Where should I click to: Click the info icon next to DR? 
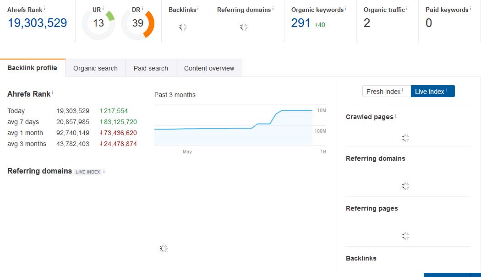142,9
